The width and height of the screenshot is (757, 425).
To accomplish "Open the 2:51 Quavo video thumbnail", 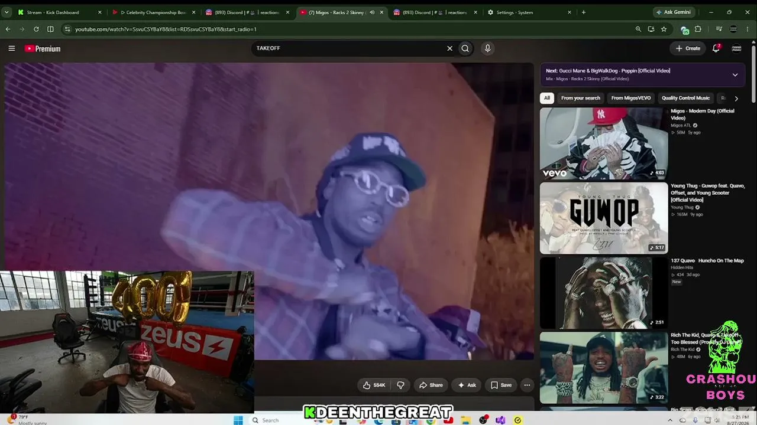I will click(x=604, y=293).
